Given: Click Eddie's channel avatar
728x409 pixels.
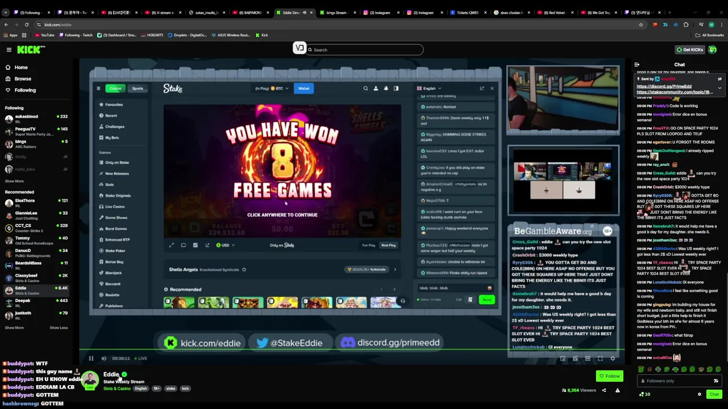Looking at the screenshot, I should [89, 381].
